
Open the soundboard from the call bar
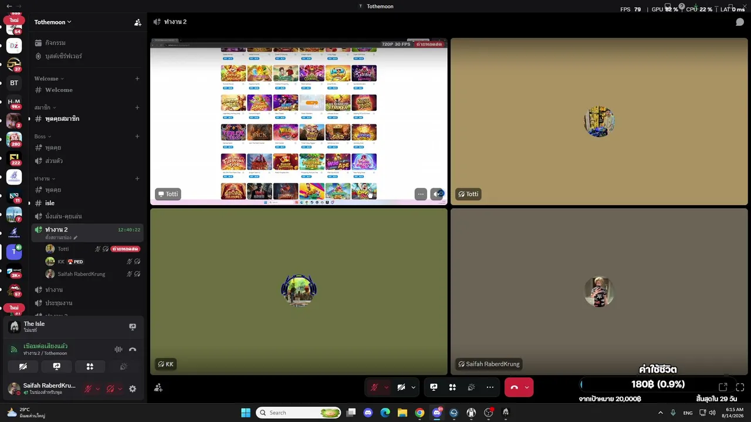(x=471, y=387)
